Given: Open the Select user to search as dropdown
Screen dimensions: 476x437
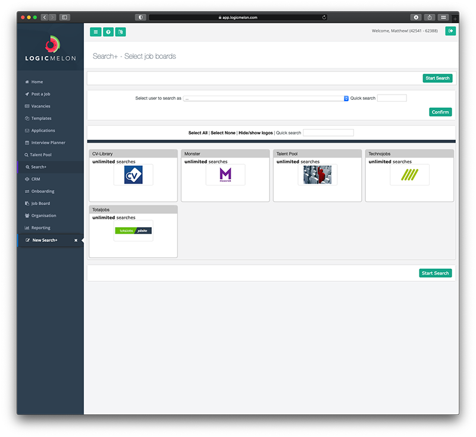Looking at the screenshot, I should [x=265, y=98].
